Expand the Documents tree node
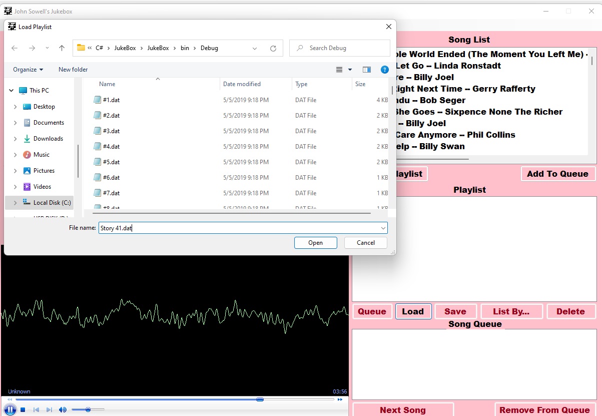The image size is (602, 416). (16, 123)
